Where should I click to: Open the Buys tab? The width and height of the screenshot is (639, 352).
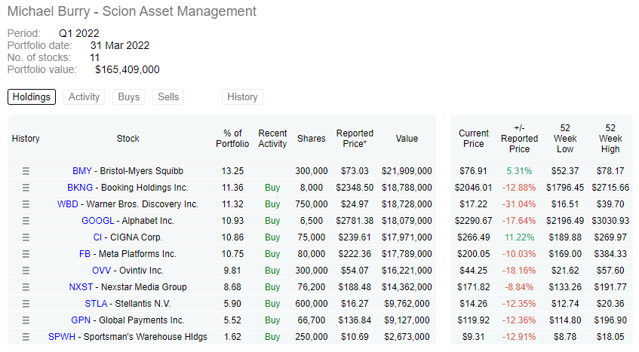pyautogui.click(x=129, y=96)
